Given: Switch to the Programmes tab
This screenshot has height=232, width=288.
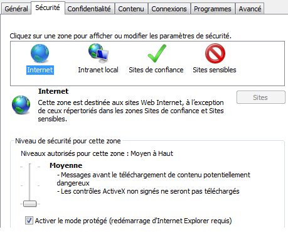Looking at the screenshot, I should [x=213, y=9].
